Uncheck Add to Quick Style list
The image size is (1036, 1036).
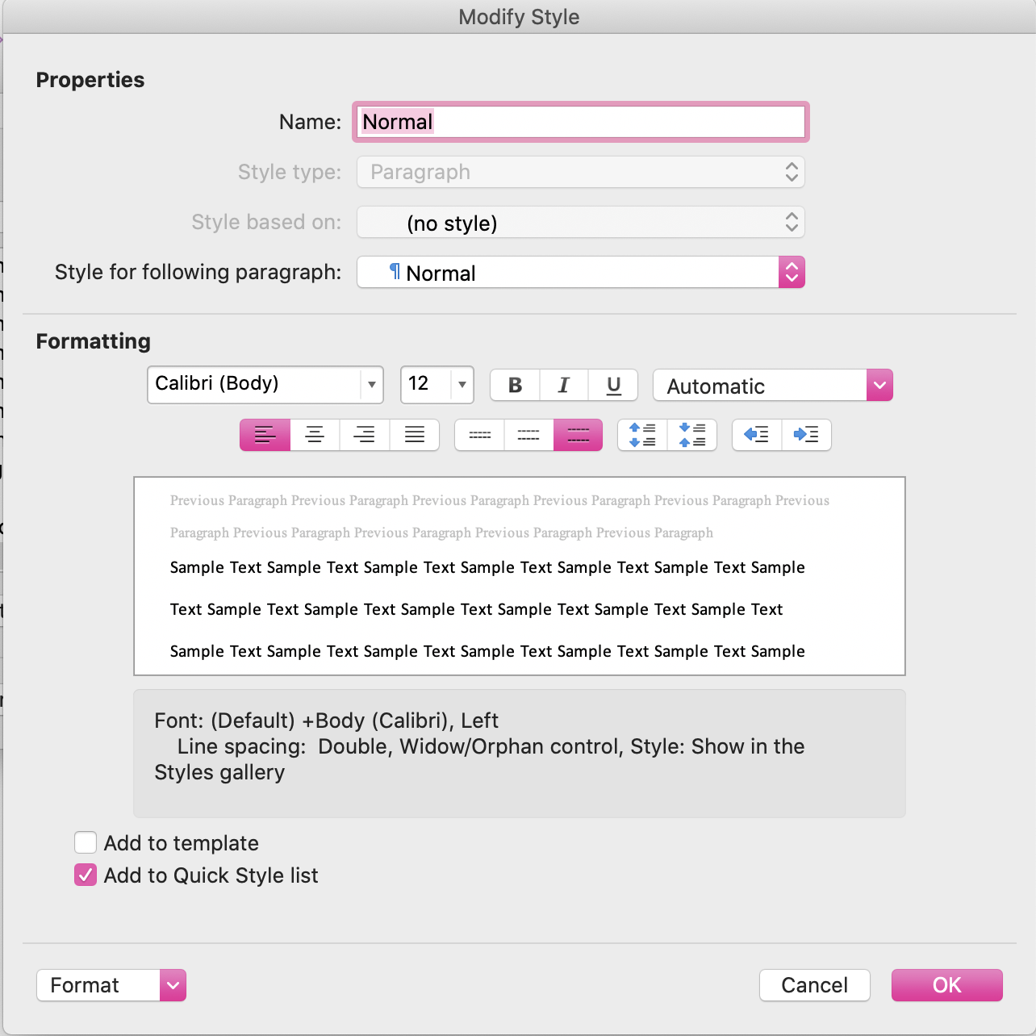click(x=86, y=875)
